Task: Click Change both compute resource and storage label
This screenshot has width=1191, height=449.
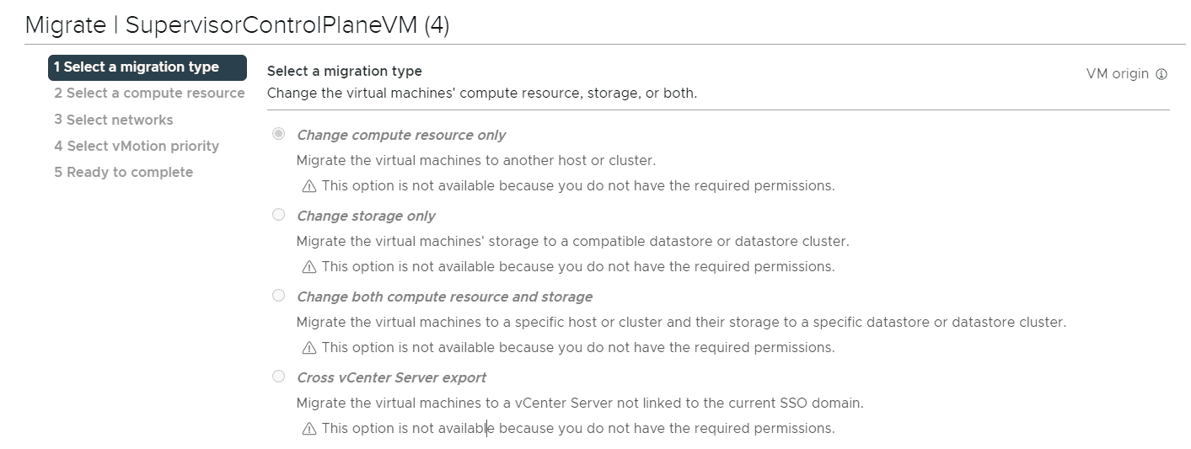Action: (x=444, y=297)
